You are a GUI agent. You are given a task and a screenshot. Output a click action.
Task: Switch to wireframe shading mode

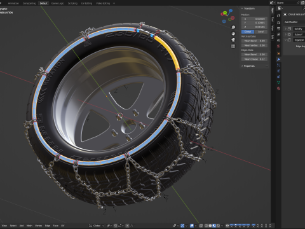click(206, 226)
